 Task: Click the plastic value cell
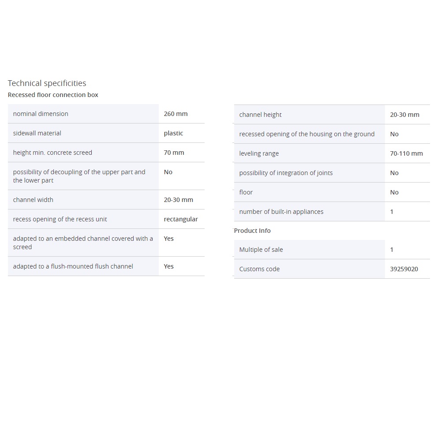[x=173, y=133]
